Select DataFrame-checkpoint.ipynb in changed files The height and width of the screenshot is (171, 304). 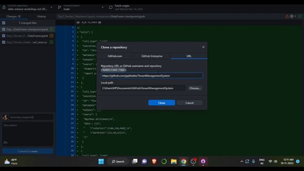tap(28, 29)
